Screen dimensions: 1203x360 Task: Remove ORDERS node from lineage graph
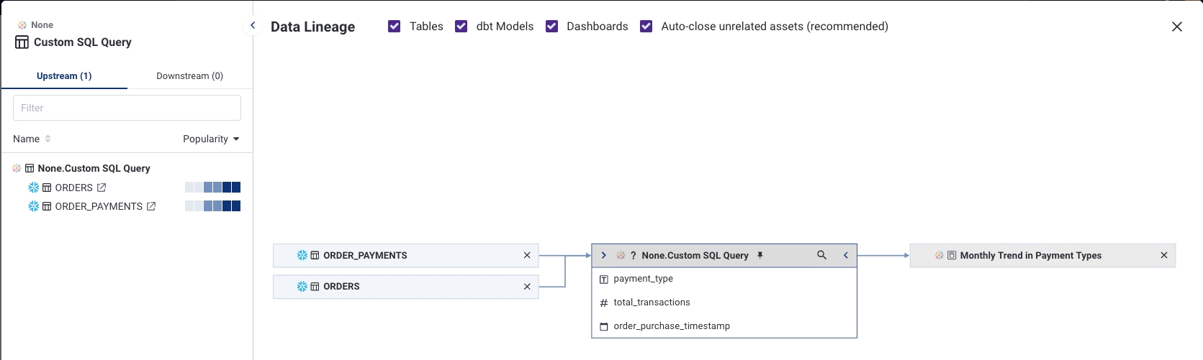click(x=527, y=287)
